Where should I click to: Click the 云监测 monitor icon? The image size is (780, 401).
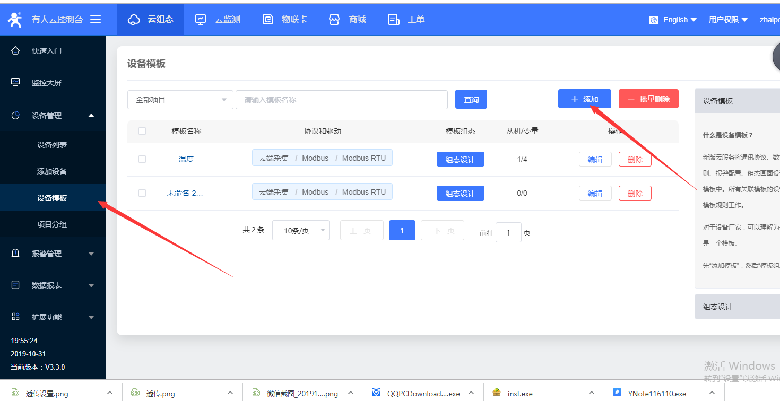(201, 20)
